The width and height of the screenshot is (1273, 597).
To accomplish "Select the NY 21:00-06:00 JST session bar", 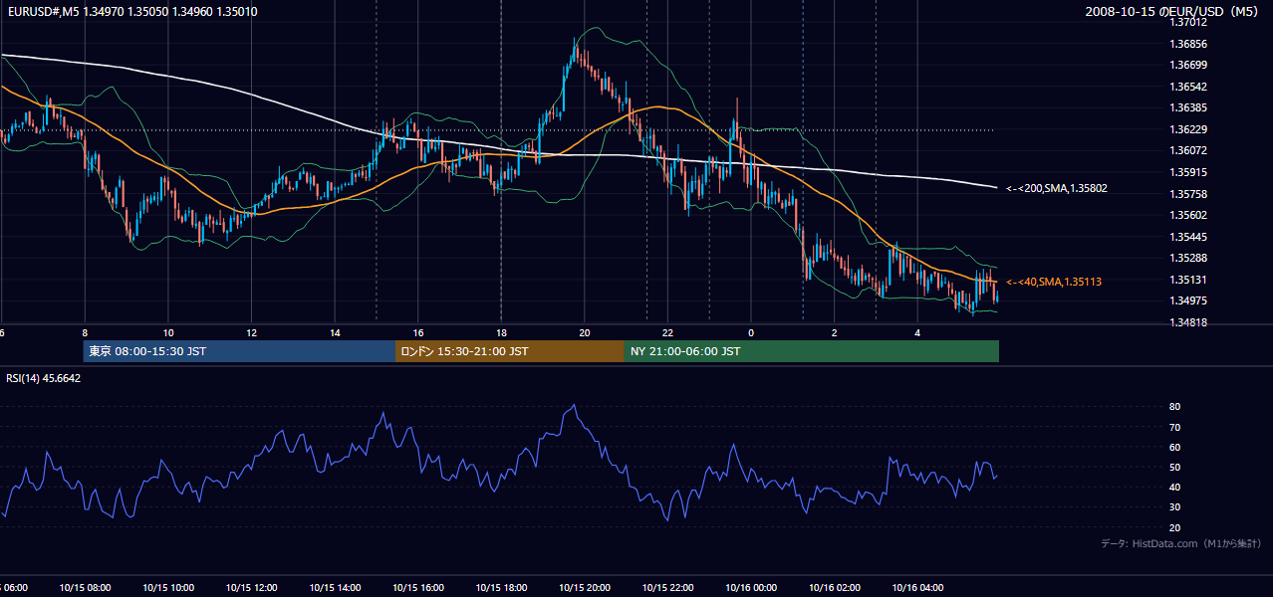I will coord(812,351).
